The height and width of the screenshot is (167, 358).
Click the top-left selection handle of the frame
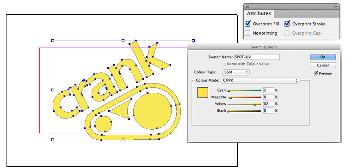(53, 41)
